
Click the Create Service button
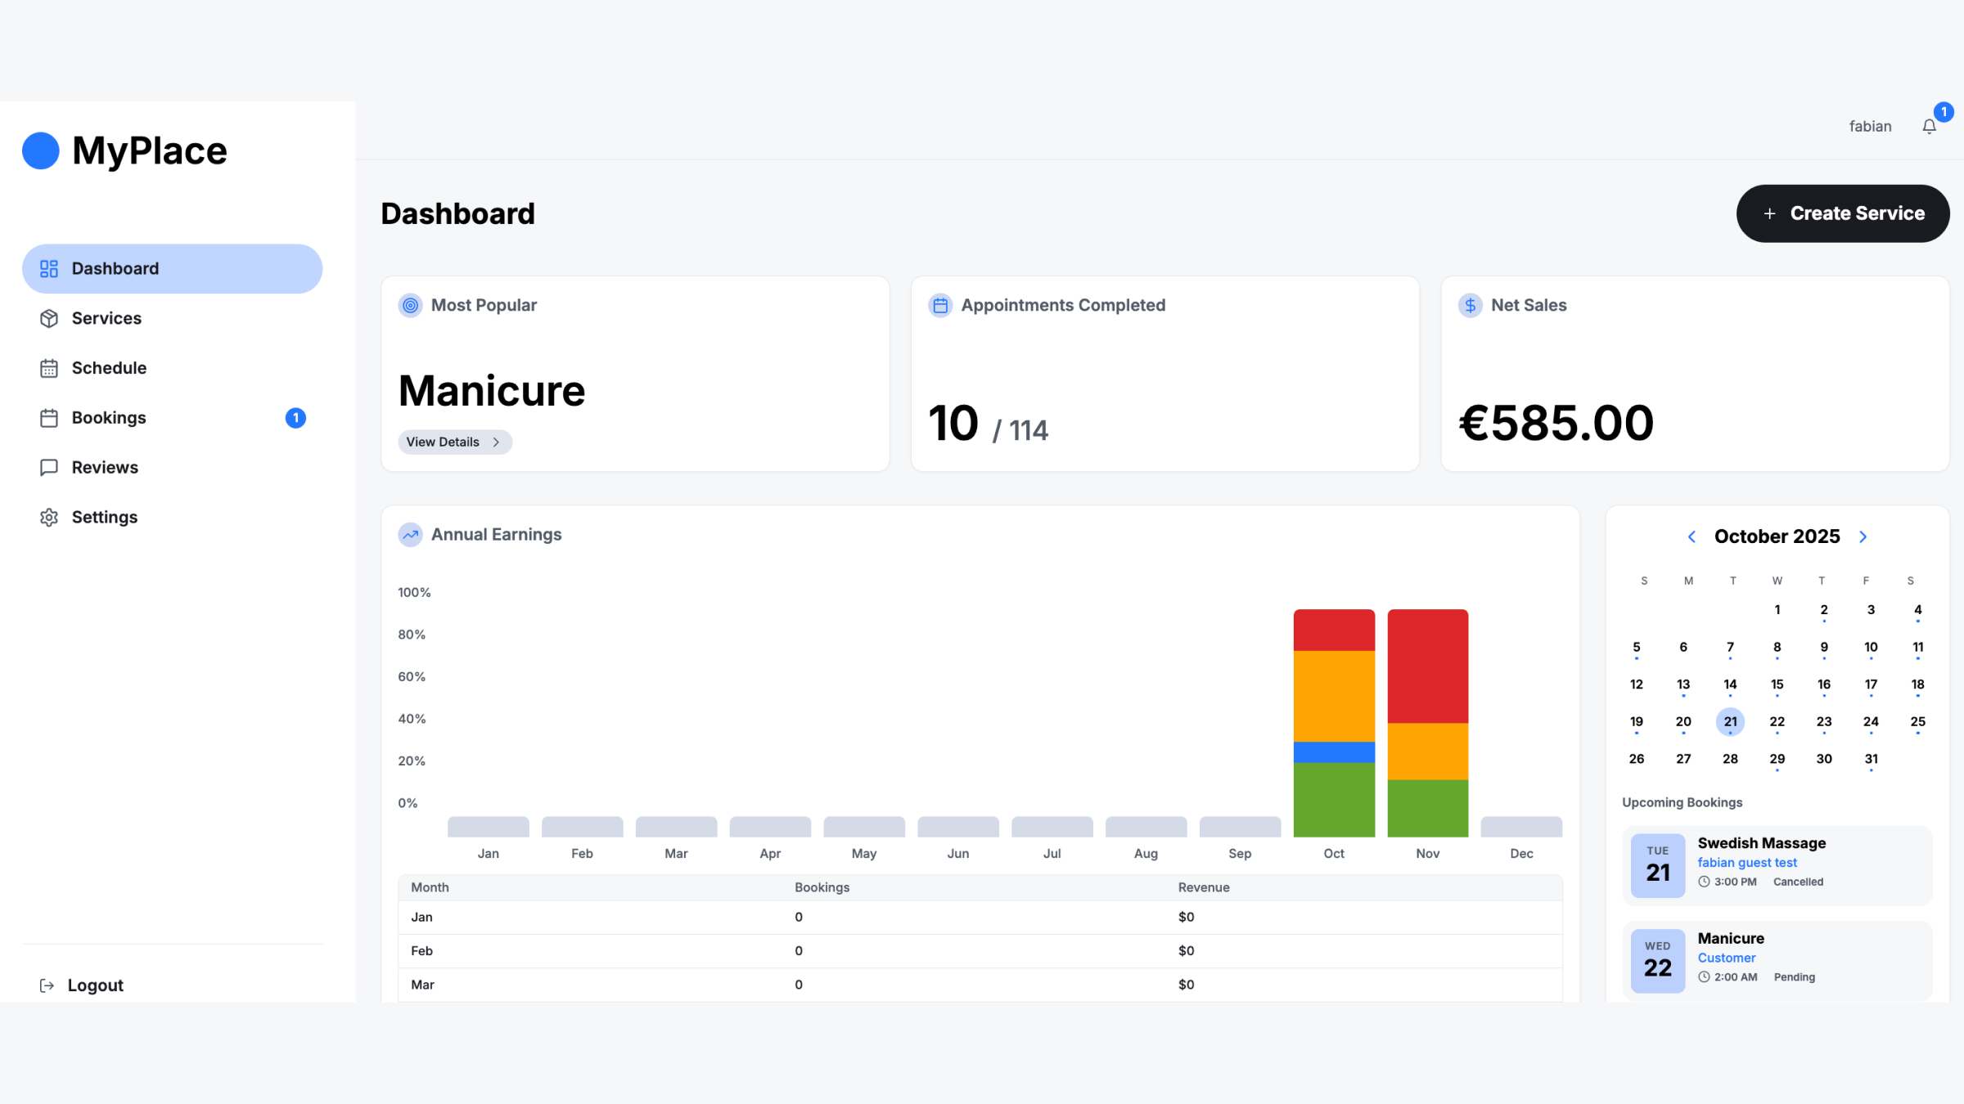click(x=1842, y=213)
